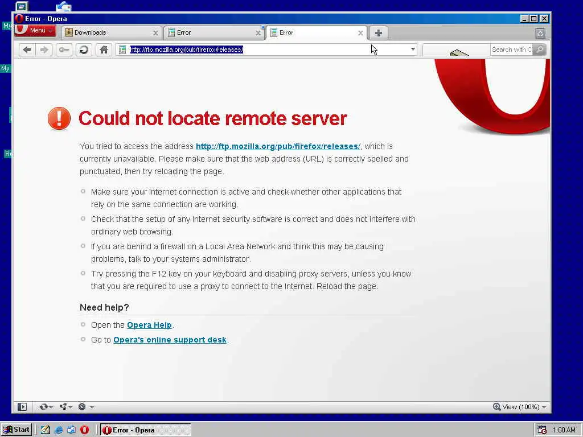The image size is (583, 437).
Task: Click the Opera Unite icon in the status bar
Action: pos(63,407)
